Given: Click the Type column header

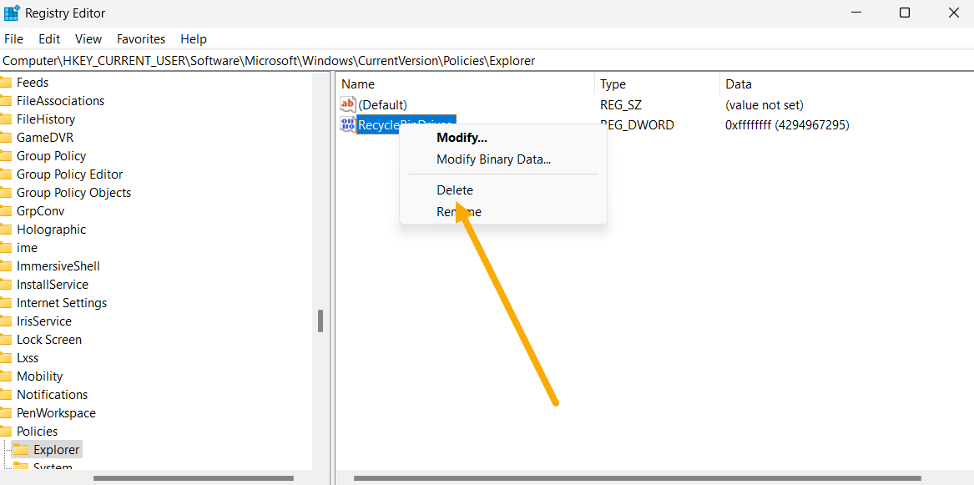Looking at the screenshot, I should (x=612, y=83).
